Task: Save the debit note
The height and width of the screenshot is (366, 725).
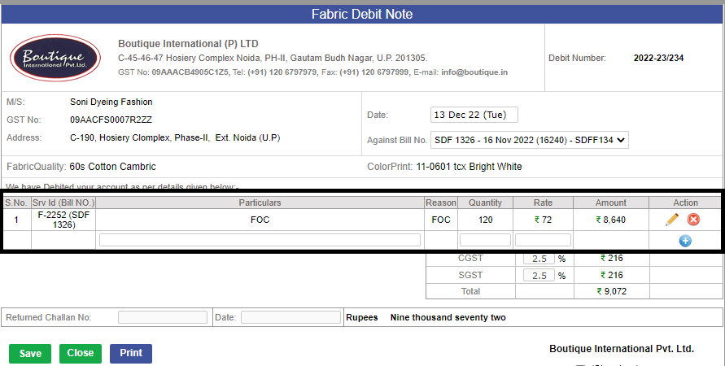Action: [x=30, y=354]
